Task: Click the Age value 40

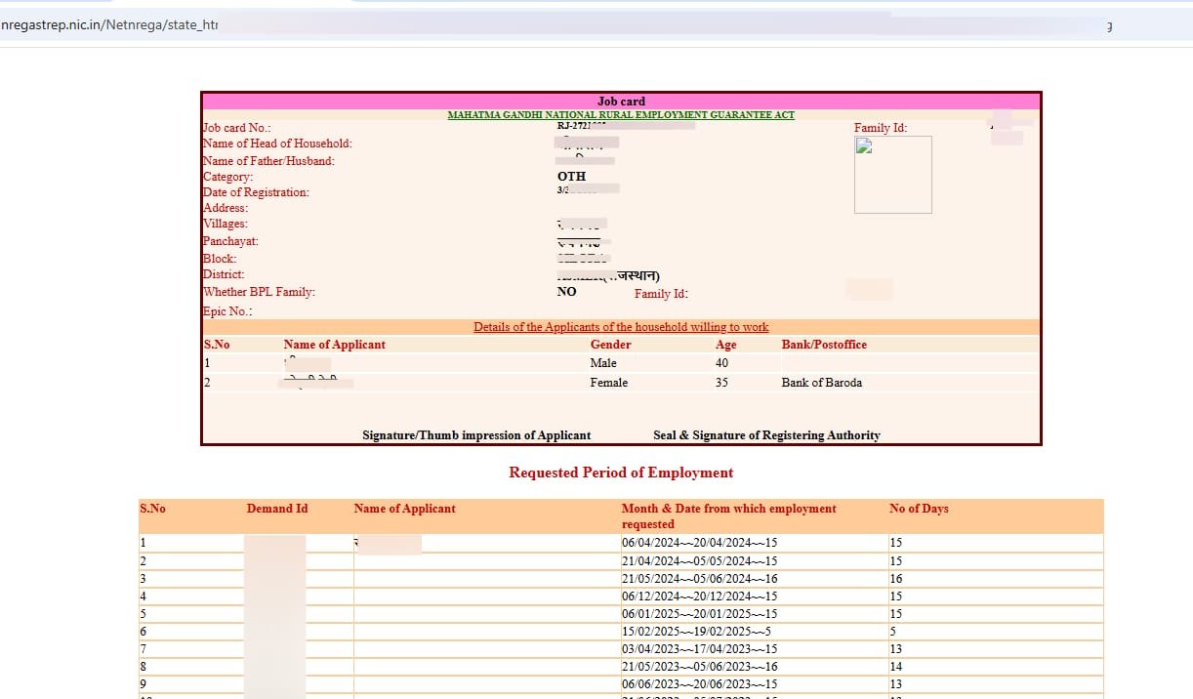Action: [721, 363]
